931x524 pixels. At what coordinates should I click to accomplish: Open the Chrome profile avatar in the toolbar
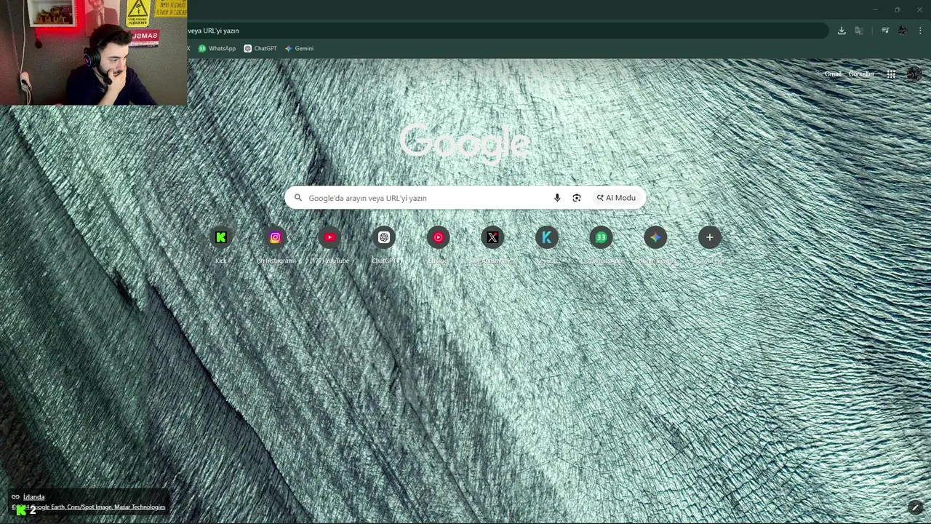click(x=903, y=31)
